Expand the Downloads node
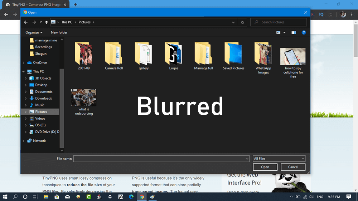The height and width of the screenshot is (201, 358). click(26, 98)
